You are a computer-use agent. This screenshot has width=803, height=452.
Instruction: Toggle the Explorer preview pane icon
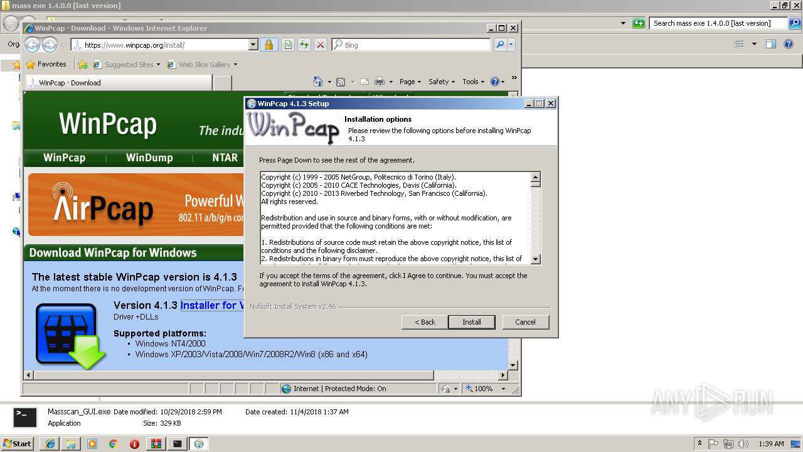point(771,44)
